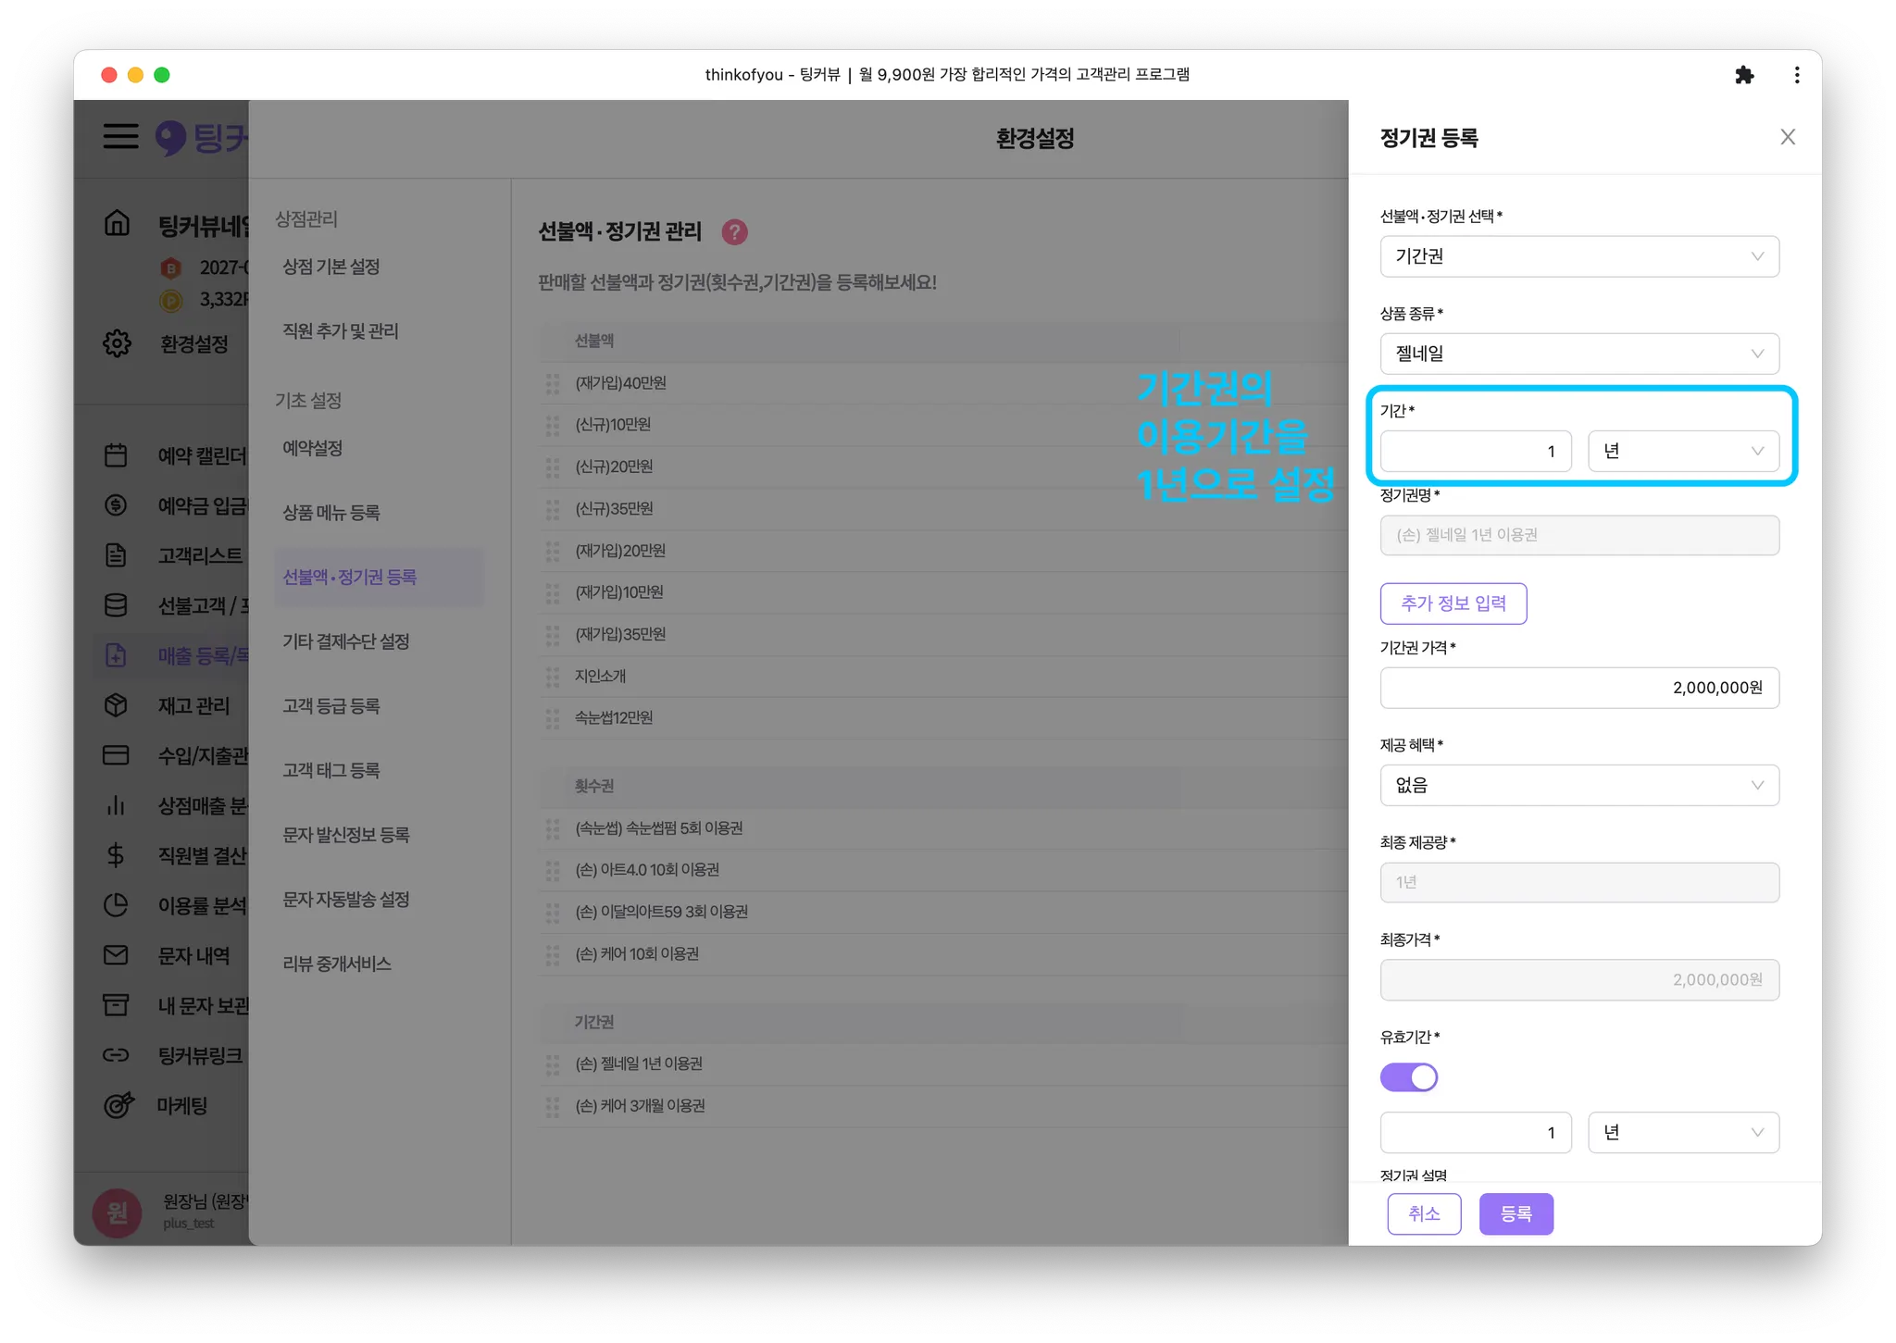Click the hamburger menu icon
Screen dimensions: 1896x1343
click(x=120, y=136)
